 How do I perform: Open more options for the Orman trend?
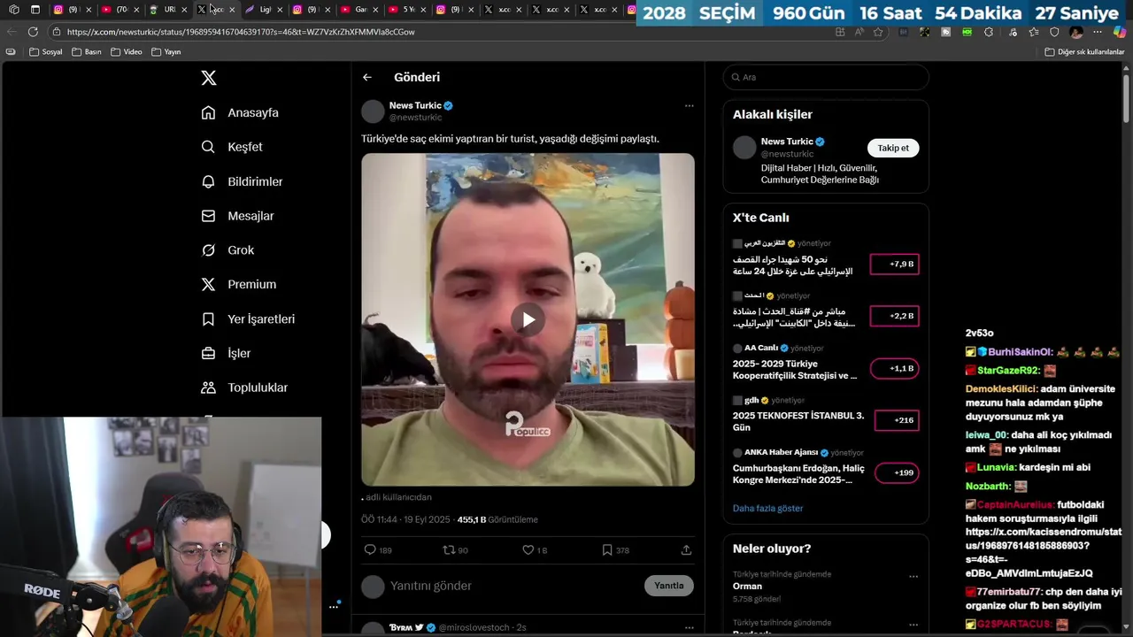tap(913, 576)
